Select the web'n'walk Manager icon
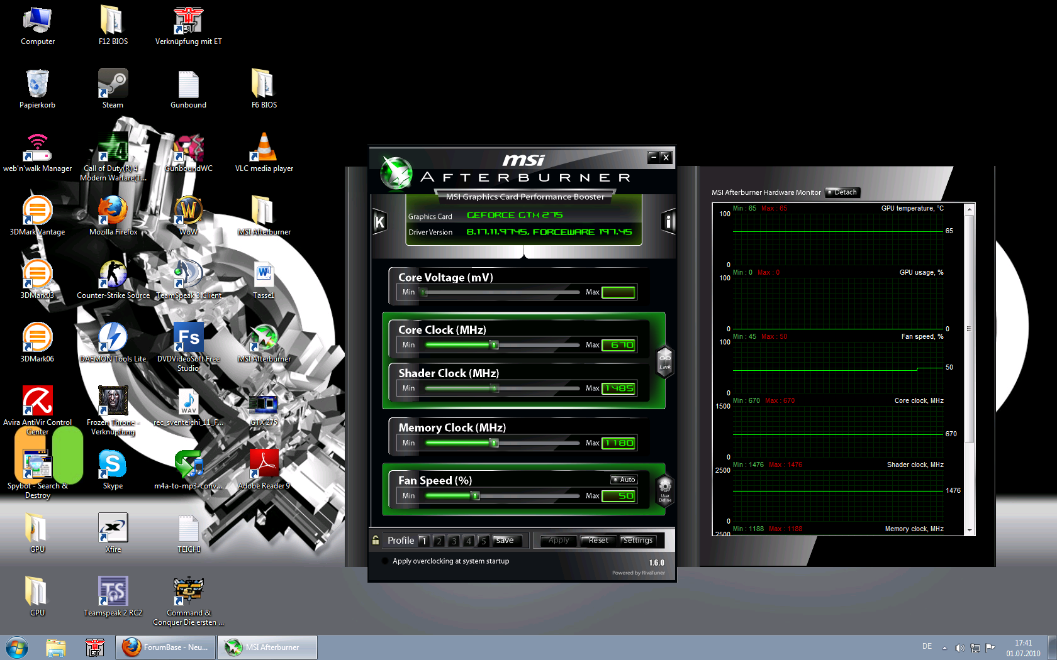1057x660 pixels. pyautogui.click(x=38, y=153)
